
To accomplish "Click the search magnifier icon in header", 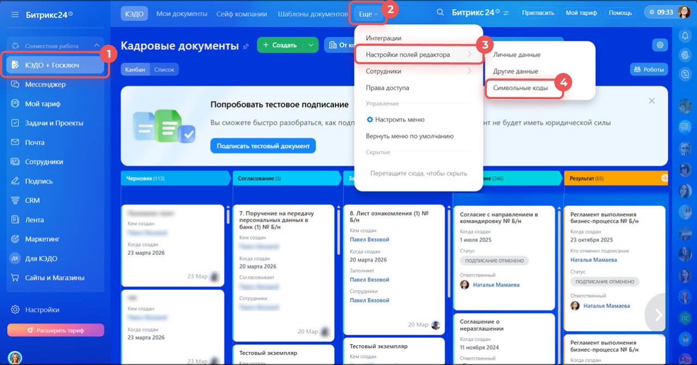I will click(440, 13).
